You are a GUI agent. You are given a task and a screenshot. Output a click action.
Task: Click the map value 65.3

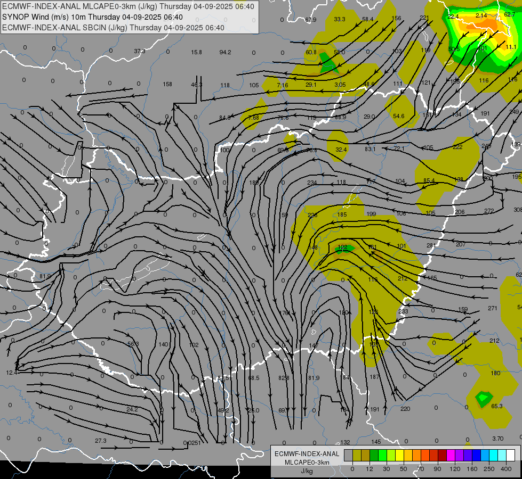pyautogui.click(x=497, y=406)
